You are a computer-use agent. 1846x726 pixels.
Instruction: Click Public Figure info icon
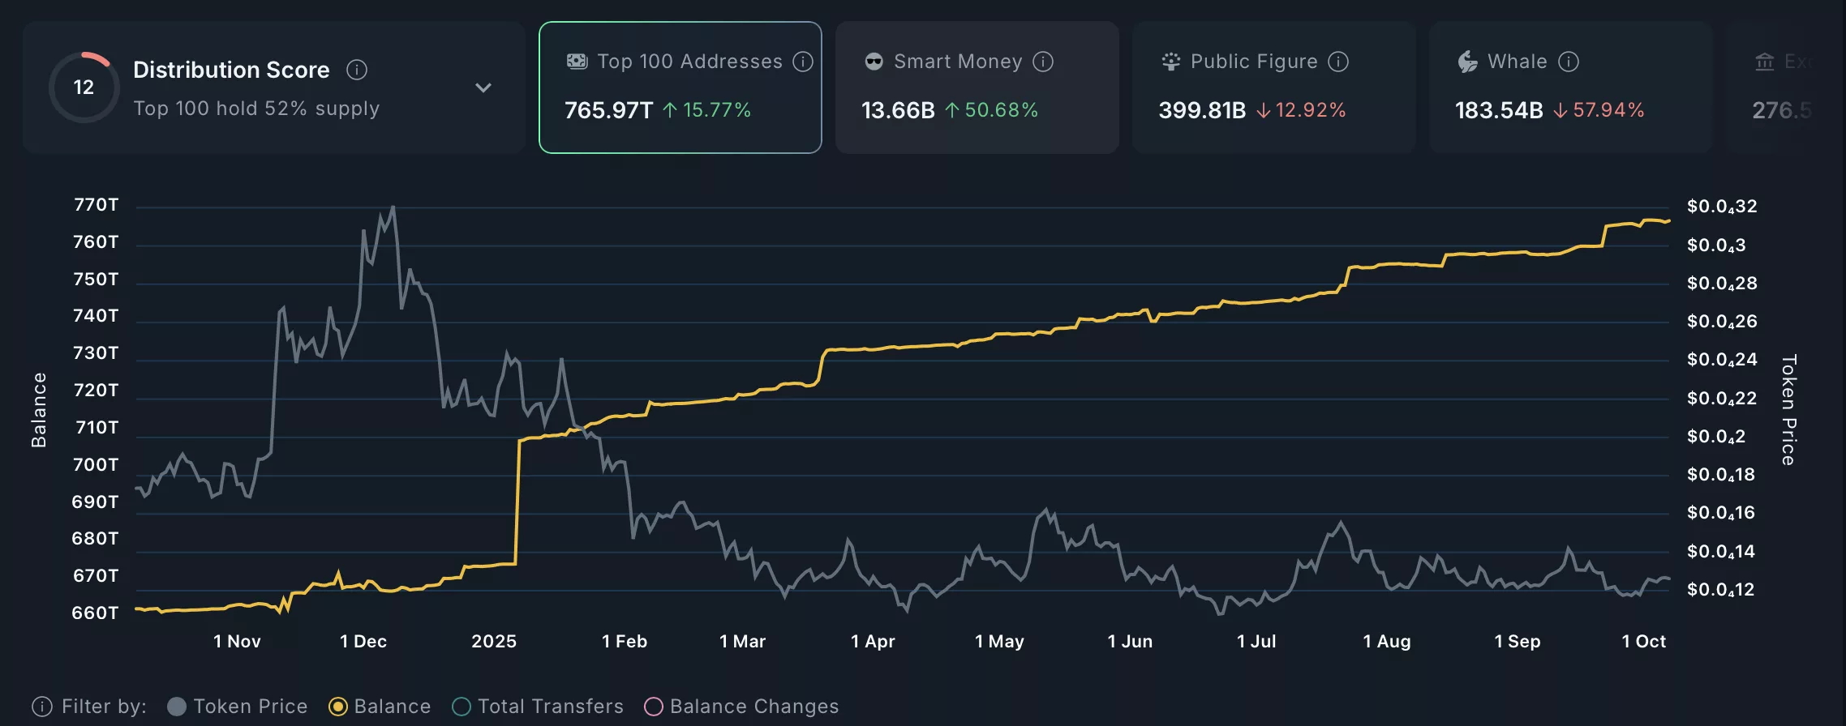1338,62
